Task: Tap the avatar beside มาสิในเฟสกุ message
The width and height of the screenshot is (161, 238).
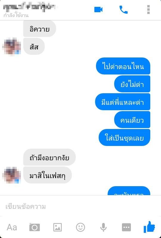Action: point(12,175)
